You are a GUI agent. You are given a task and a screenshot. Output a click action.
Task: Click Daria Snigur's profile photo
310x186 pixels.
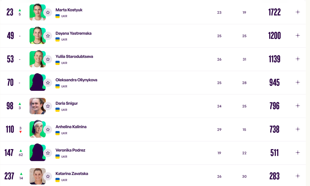tap(37, 106)
